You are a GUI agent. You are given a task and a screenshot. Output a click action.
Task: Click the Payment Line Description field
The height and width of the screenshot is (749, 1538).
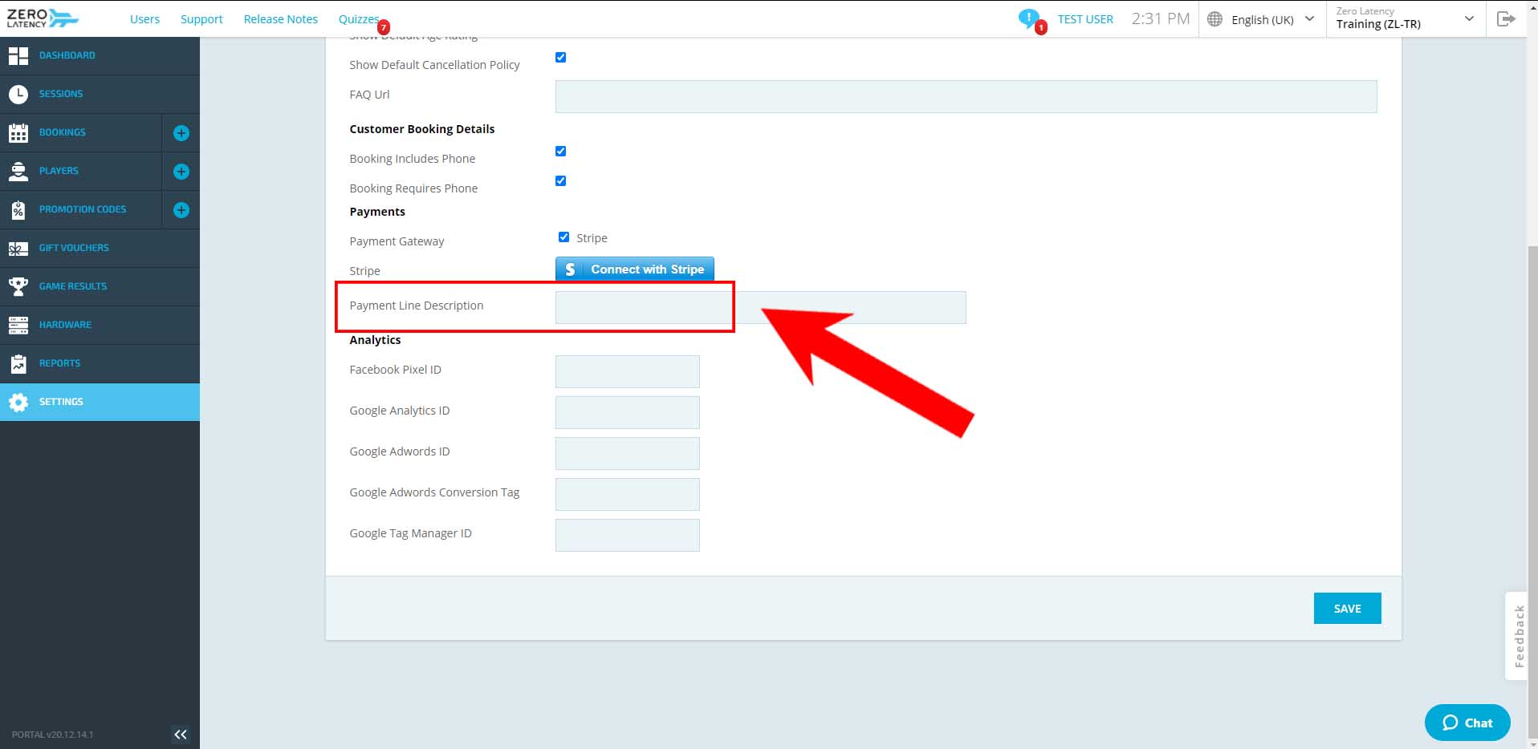click(x=760, y=307)
